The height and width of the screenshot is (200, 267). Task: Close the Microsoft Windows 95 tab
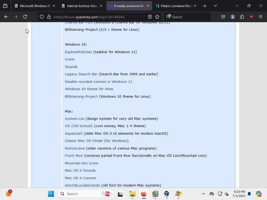[x=54, y=6]
